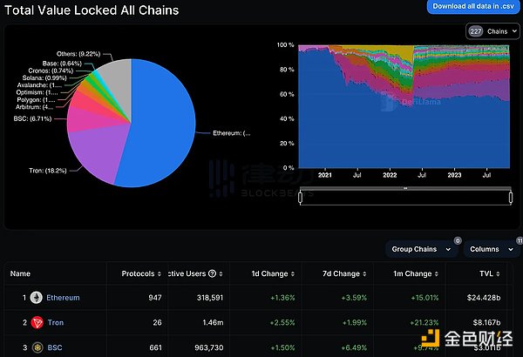Click the 1m Change column header

tap(412, 273)
